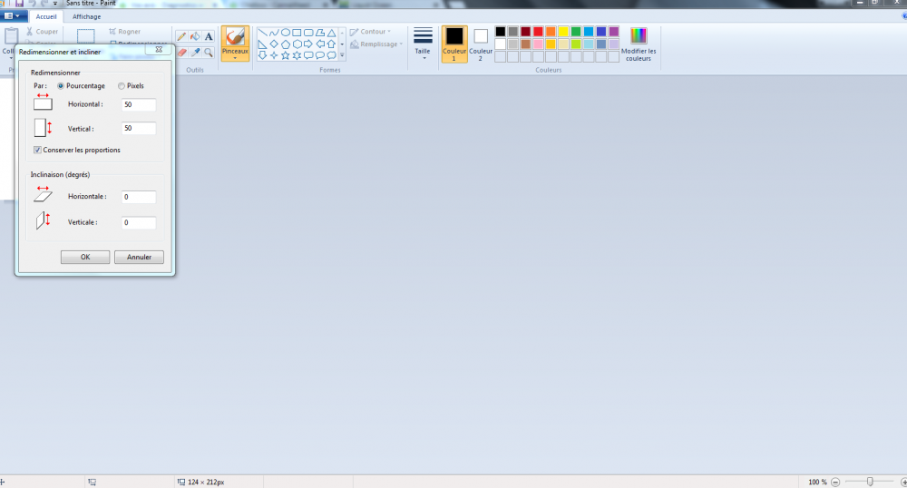Select the Magnifier tool
This screenshot has height=488, width=907.
209,53
